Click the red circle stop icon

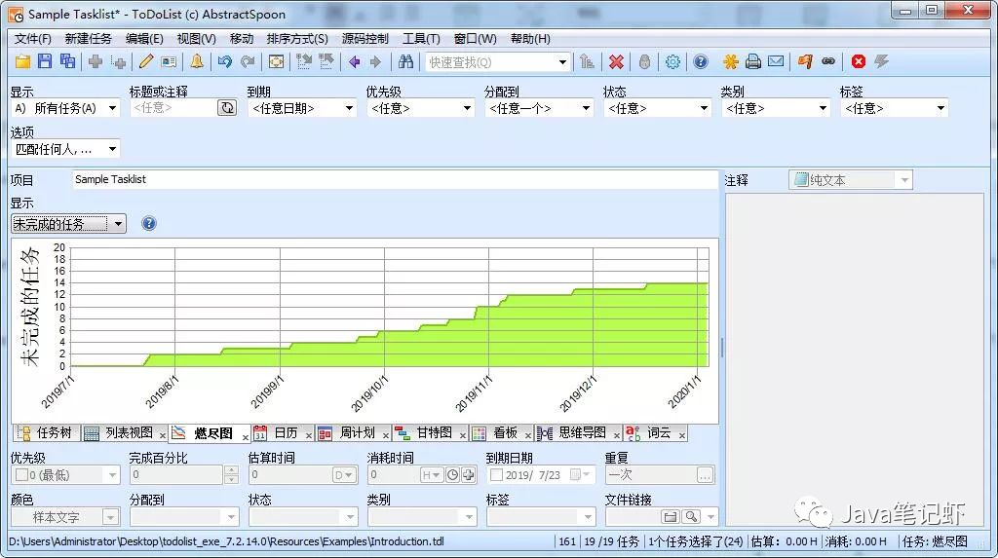[x=859, y=61]
